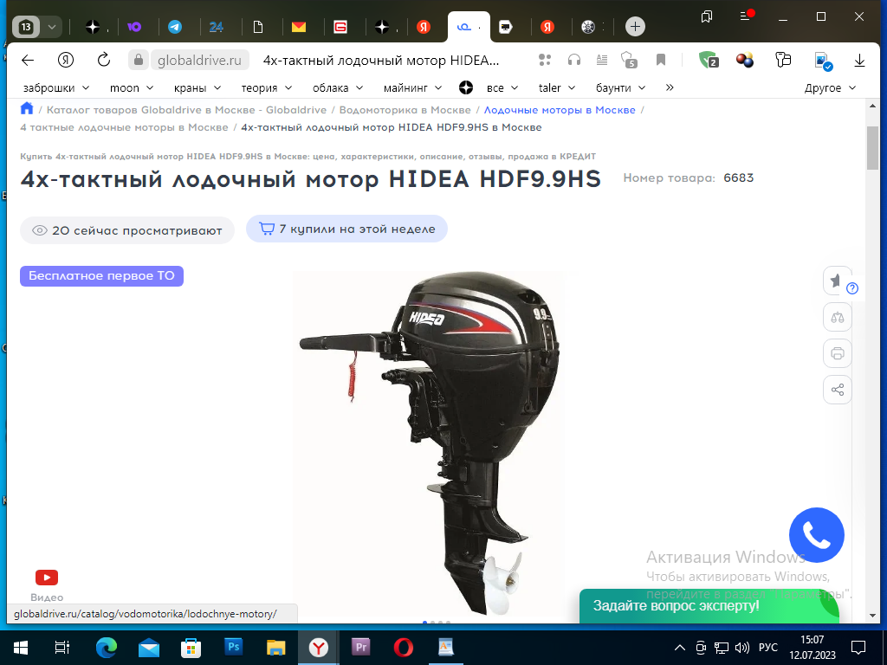Expand the moon bookmarks folder
Viewport: 887px width, 665px height.
132,87
